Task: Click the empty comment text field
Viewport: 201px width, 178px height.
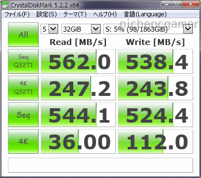Action: tap(100, 165)
